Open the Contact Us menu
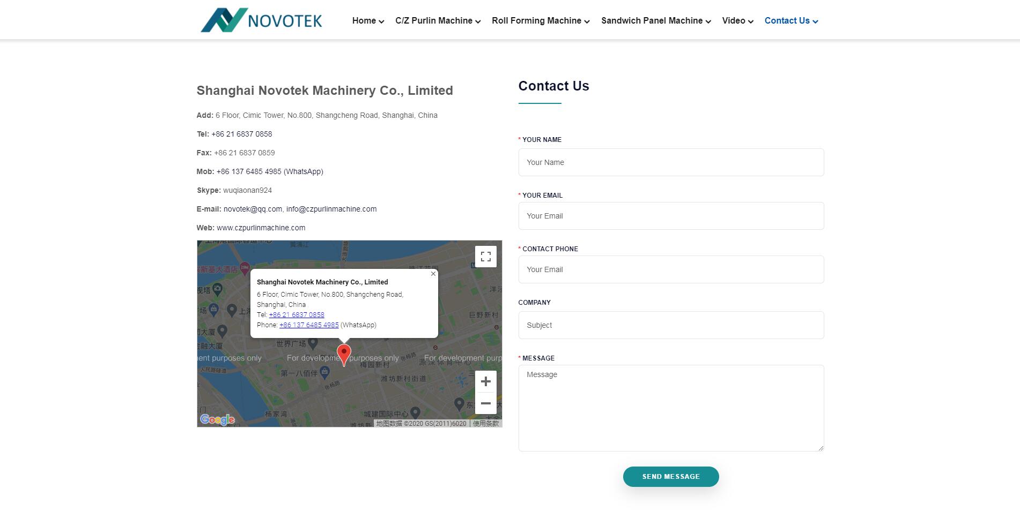Image resolution: width=1020 pixels, height=511 pixels. tap(791, 21)
